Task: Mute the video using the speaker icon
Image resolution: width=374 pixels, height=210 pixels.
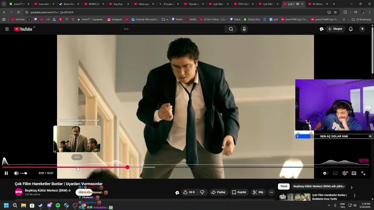Action: [16, 173]
